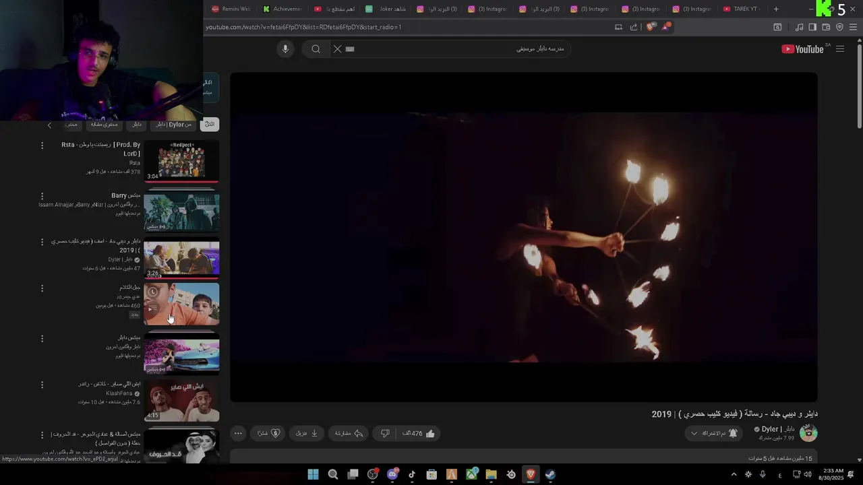
Task: Open the subscribed notification bell dropdown
Action: click(714, 433)
